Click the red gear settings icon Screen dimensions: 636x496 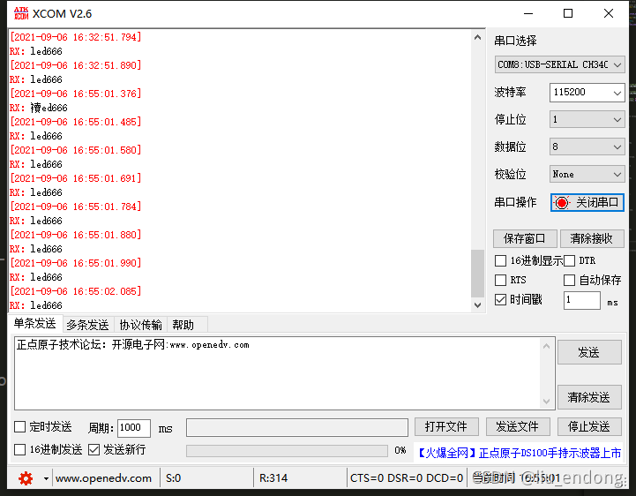(x=26, y=478)
